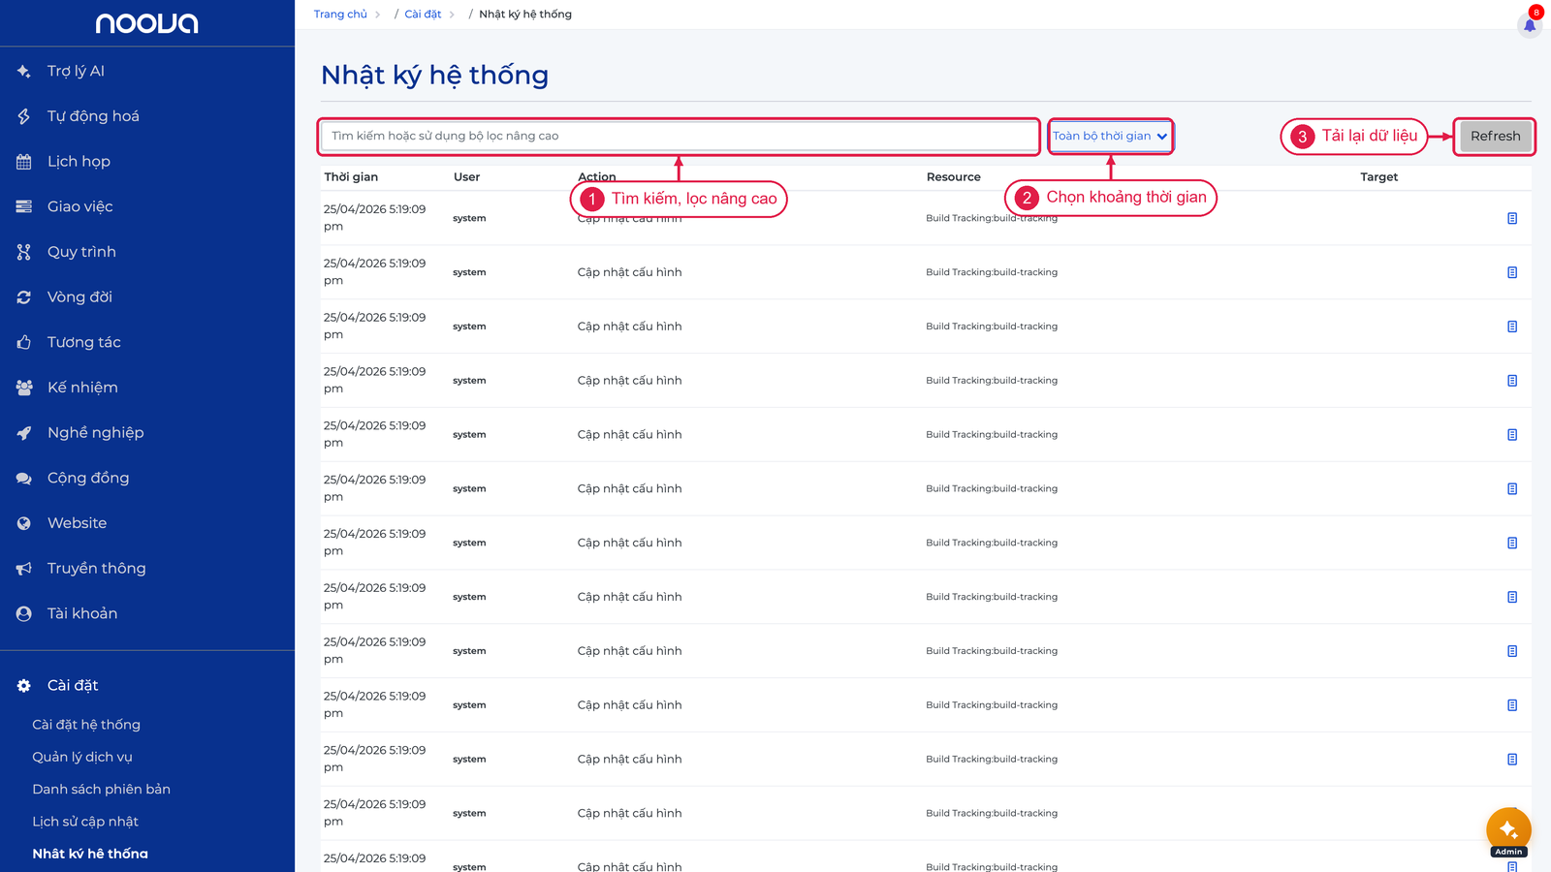The height and width of the screenshot is (872, 1551).
Task: Click the AI assistant floating Admin button
Action: coord(1508,831)
